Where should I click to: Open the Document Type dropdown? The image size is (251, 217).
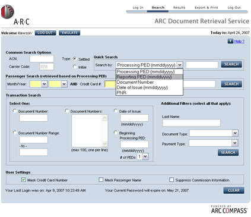coord(214,133)
